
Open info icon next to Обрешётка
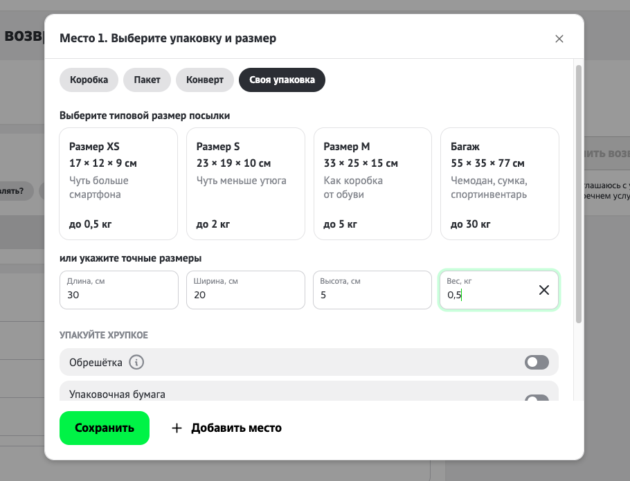click(x=136, y=362)
